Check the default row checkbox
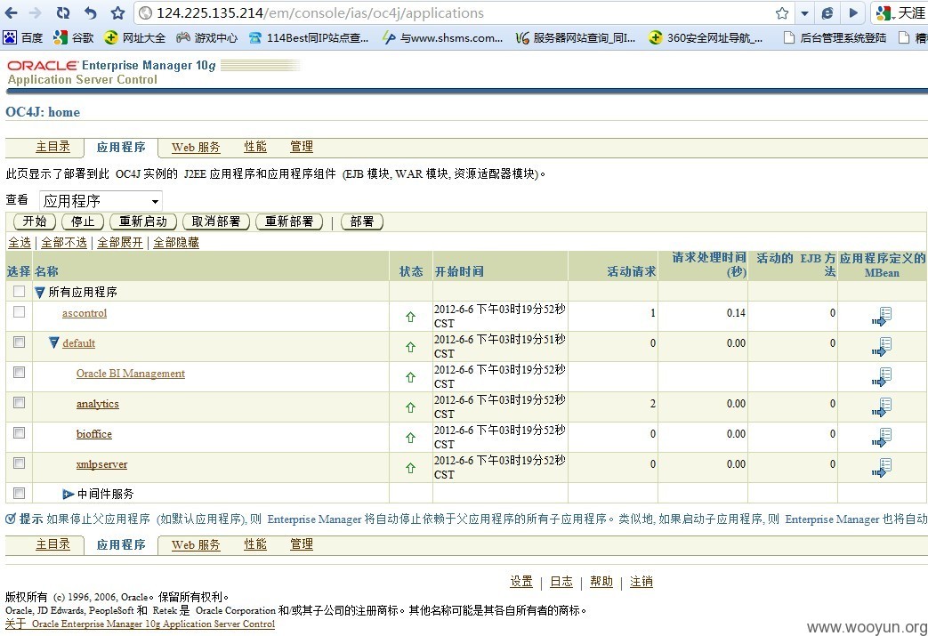 (x=19, y=342)
